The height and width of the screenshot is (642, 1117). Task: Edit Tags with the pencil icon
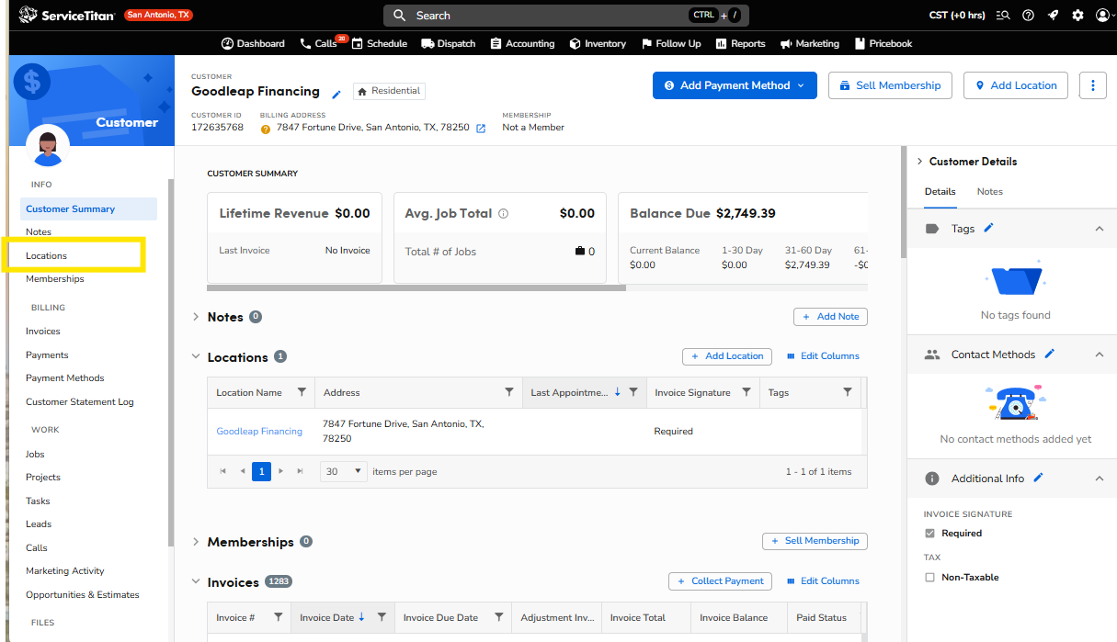989,228
